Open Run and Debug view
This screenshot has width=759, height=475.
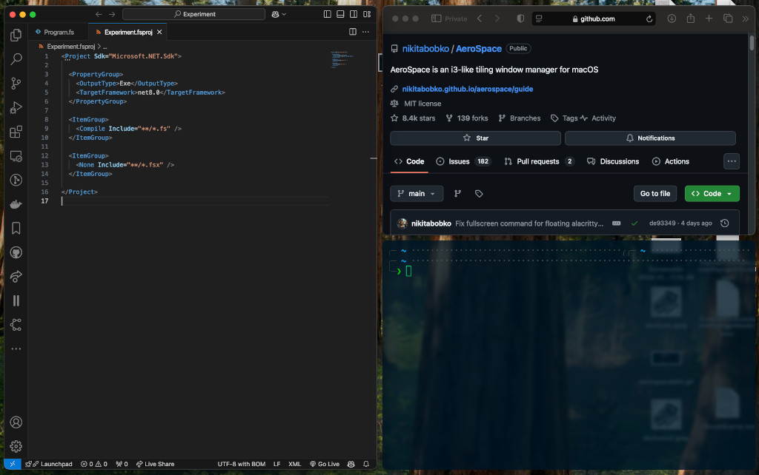(16, 107)
